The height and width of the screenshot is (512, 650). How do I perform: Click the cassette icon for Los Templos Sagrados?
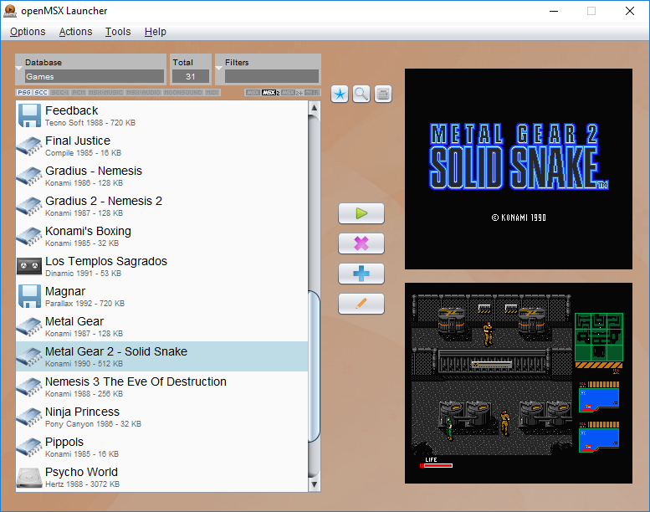pos(29,266)
